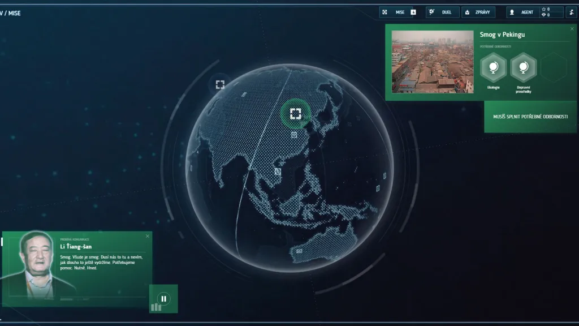The width and height of the screenshot is (579, 326).
Task: Click the running figure icon at top right
Action: coord(572,12)
